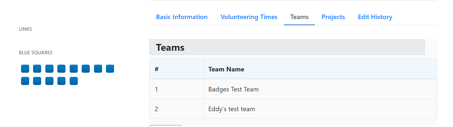Click the first blue square in top row
453x127 pixels.
click(25, 69)
